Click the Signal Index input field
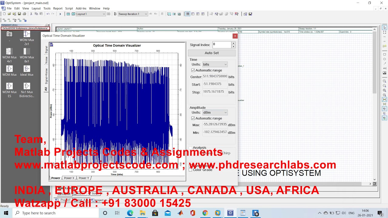 [222, 45]
